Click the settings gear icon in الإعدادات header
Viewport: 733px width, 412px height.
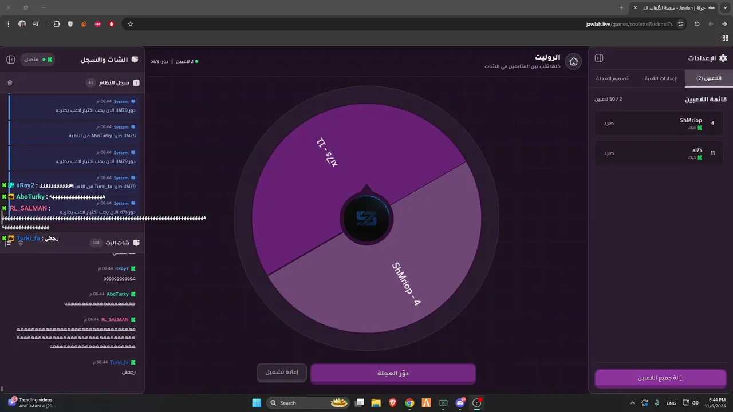pyautogui.click(x=723, y=58)
